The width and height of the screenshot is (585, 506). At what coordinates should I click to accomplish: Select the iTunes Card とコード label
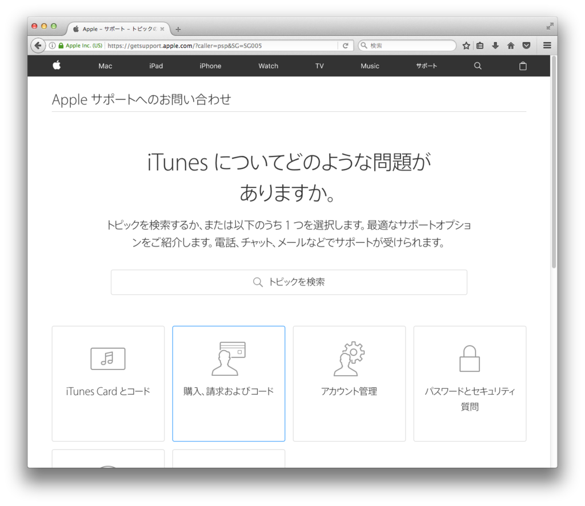coord(108,391)
